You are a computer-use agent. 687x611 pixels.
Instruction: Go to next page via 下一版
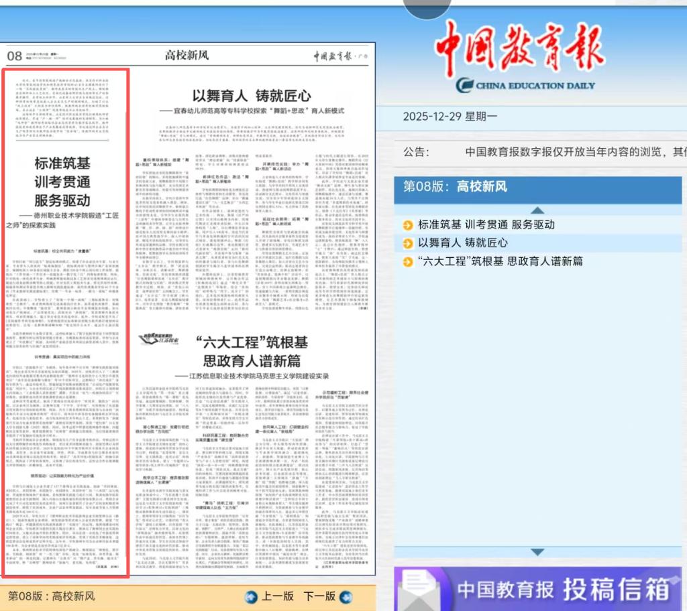point(319,596)
